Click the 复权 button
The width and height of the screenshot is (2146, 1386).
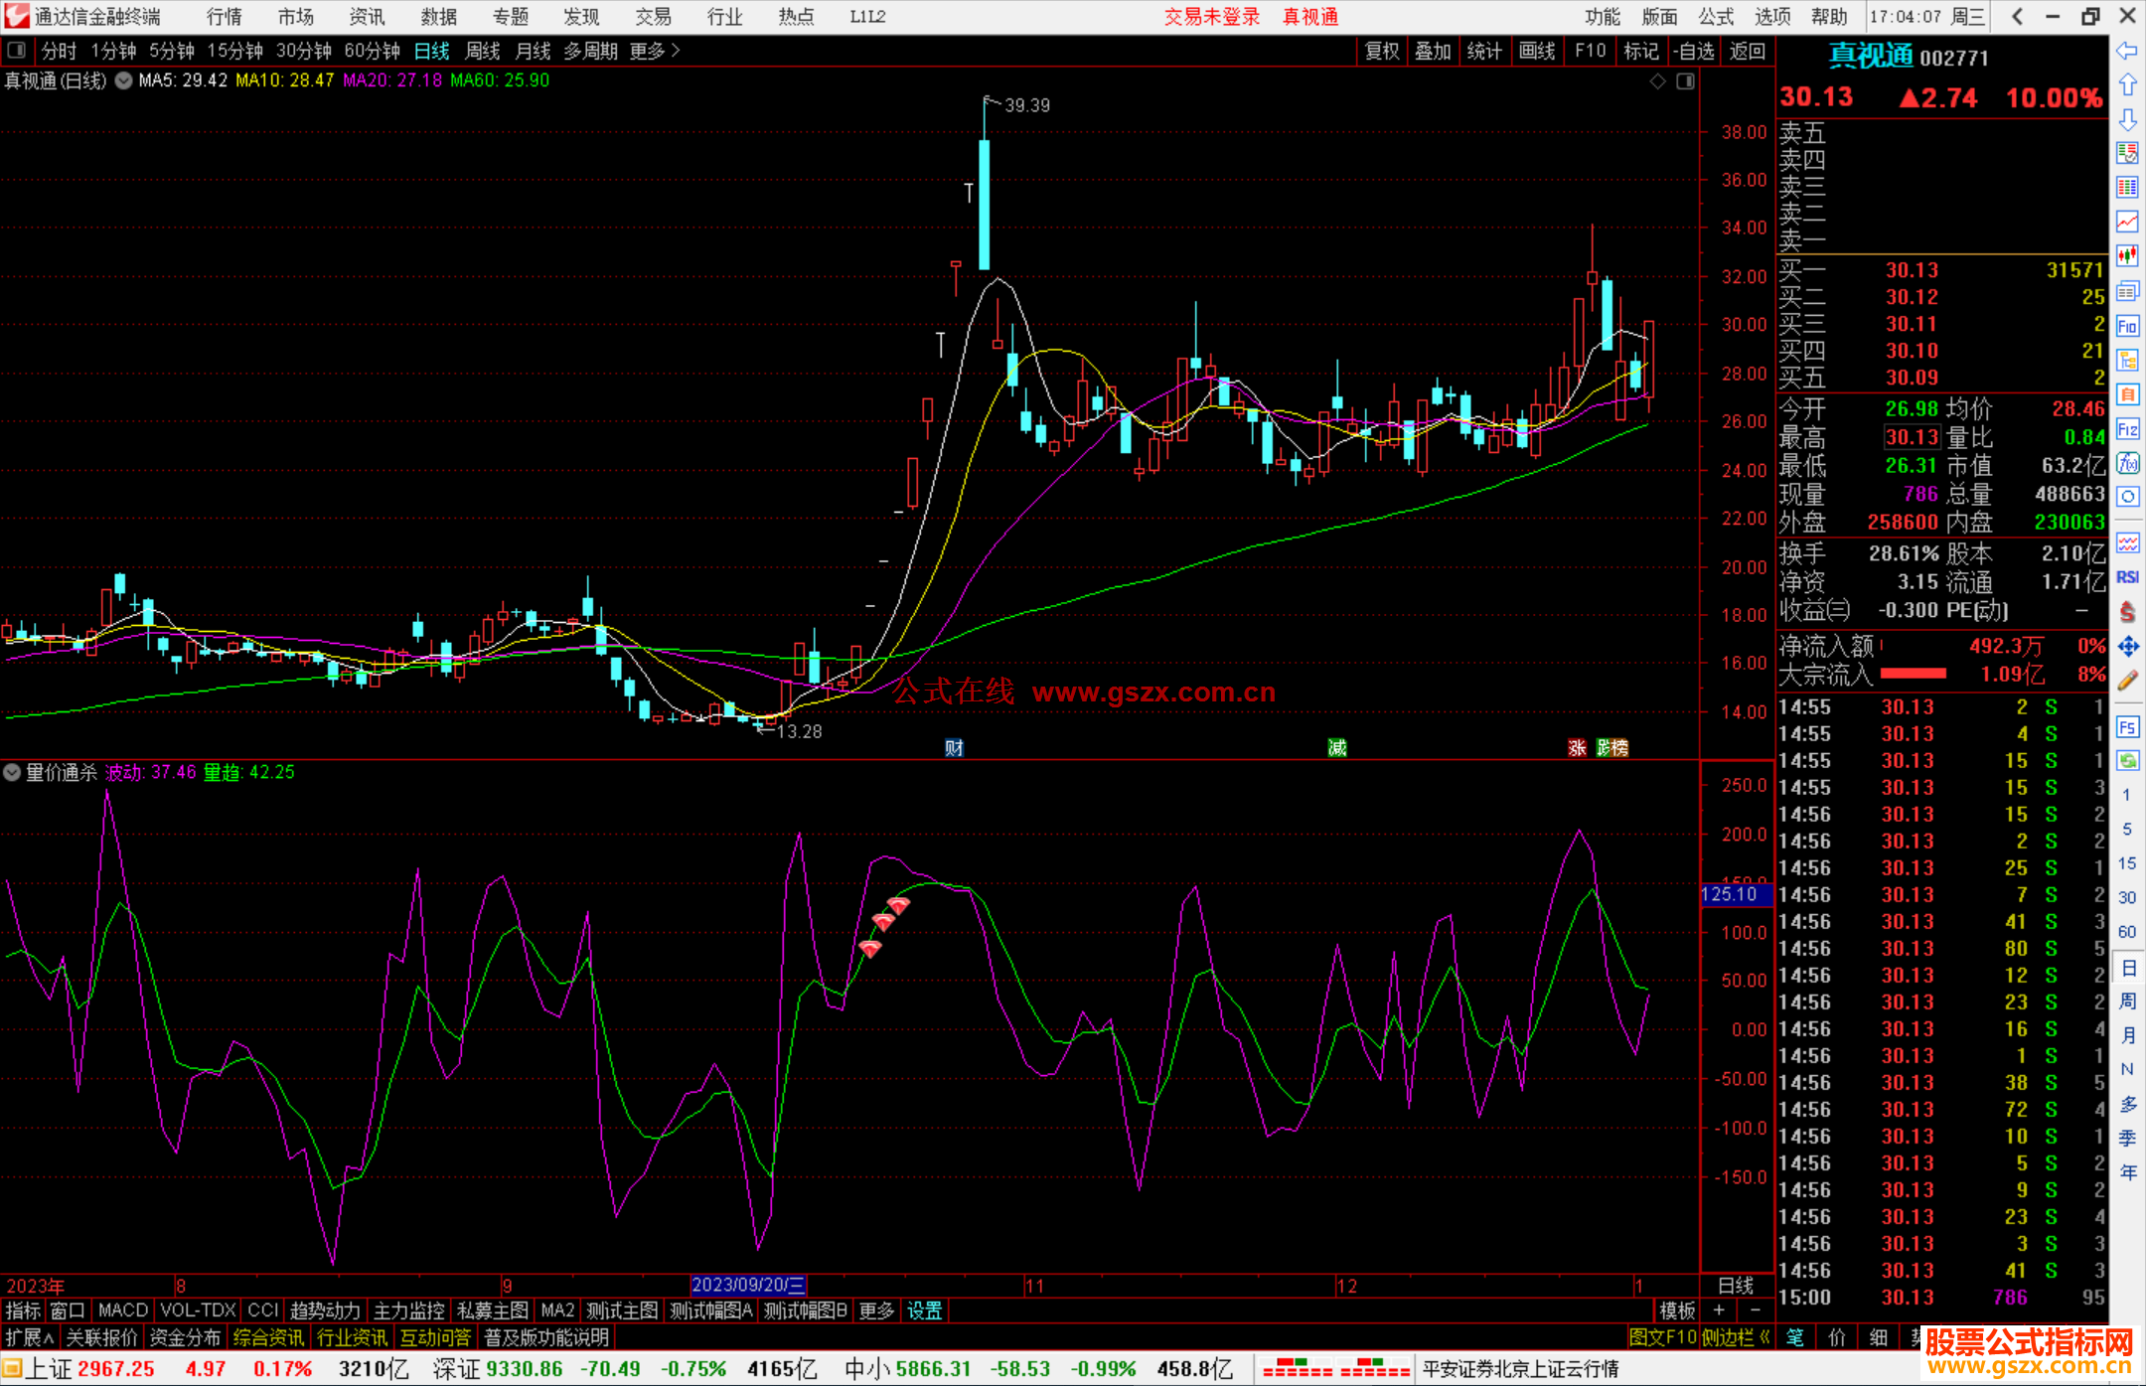[x=1382, y=51]
